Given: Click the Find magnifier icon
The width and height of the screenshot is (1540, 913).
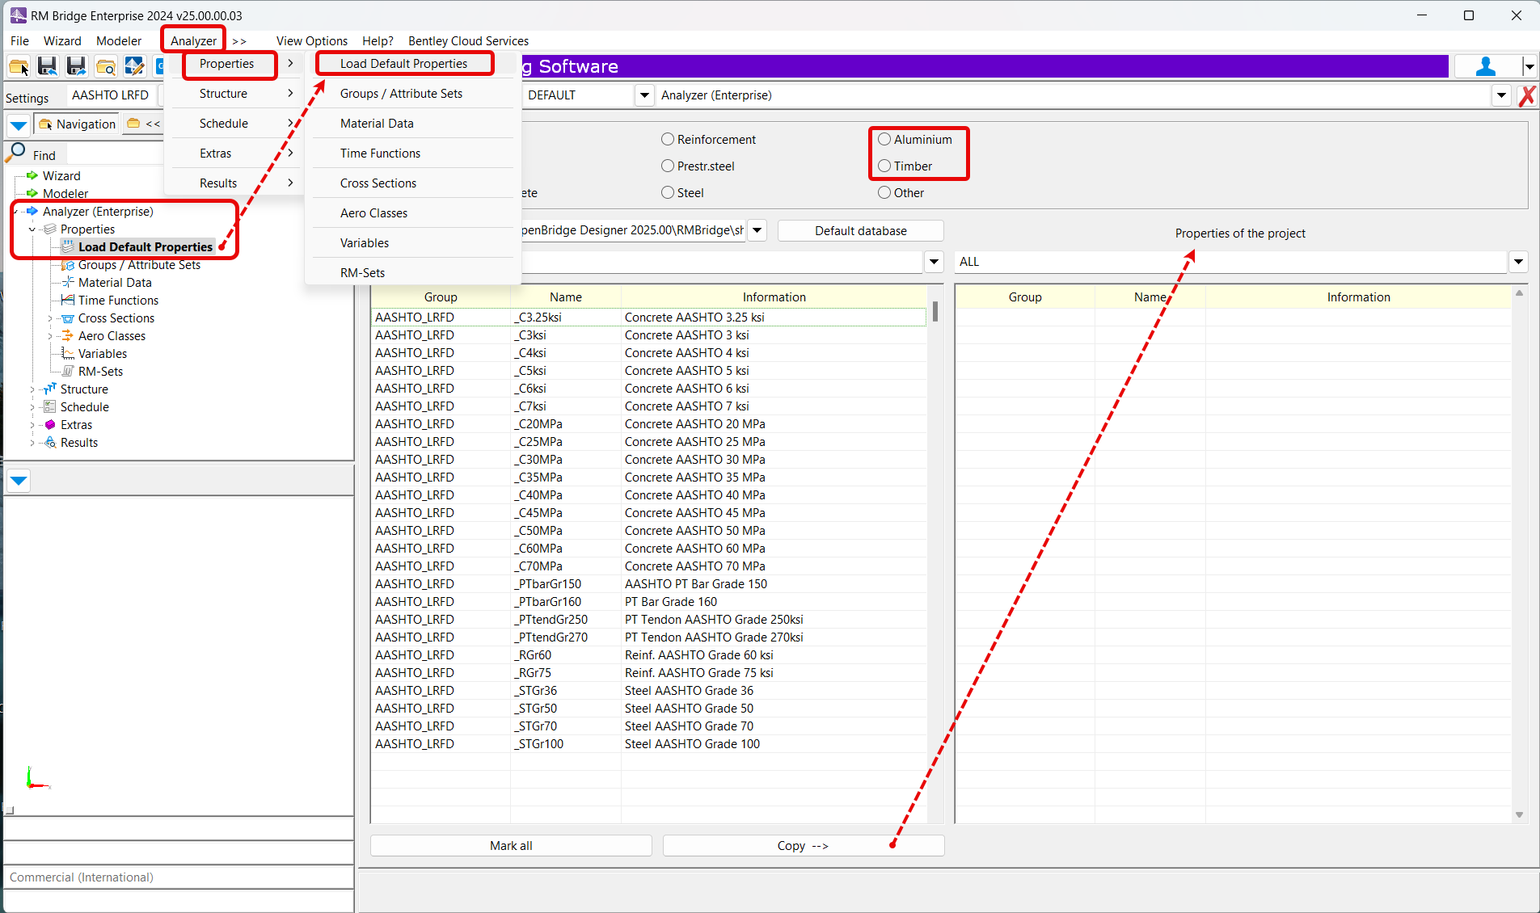Looking at the screenshot, I should pos(17,152).
